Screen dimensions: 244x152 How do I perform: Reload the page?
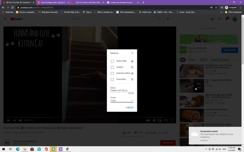tap(12, 7)
